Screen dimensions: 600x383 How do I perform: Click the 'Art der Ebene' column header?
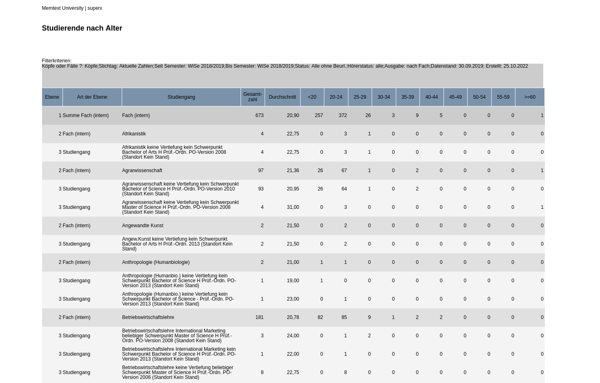tap(92, 97)
